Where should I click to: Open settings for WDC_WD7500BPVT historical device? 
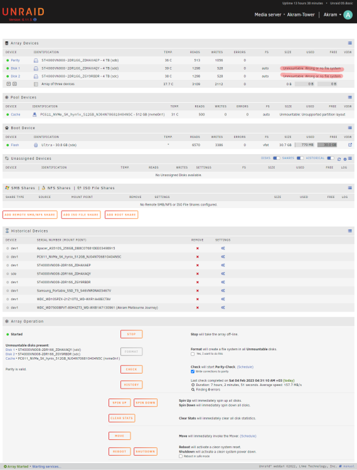(223, 308)
